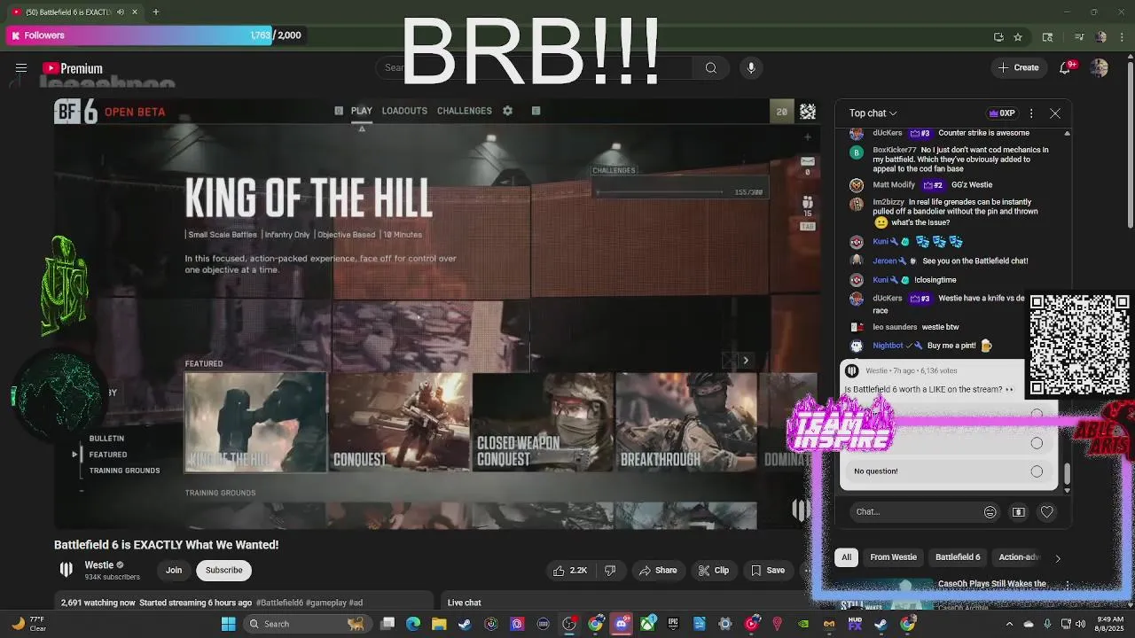Open Microsoft Edge from the taskbar

(x=413, y=624)
